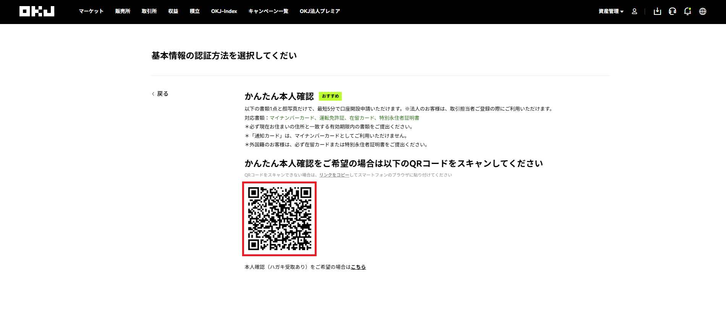The image size is (726, 326).
Task: Open the app download icon
Action: [657, 11]
